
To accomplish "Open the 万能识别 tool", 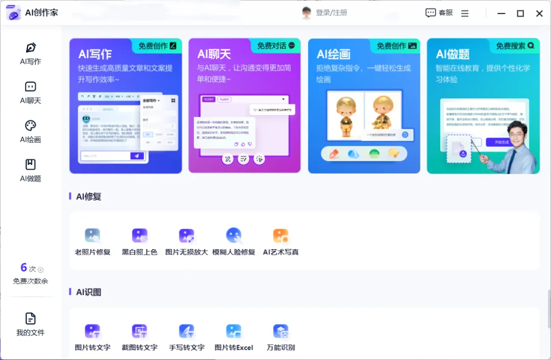I will 281,337.
